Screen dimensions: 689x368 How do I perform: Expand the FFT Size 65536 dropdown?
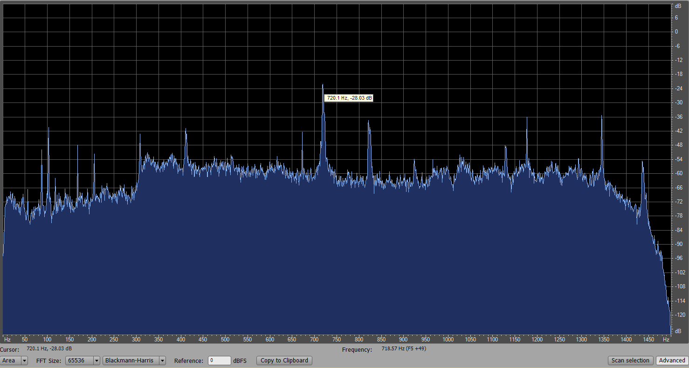coord(83,361)
